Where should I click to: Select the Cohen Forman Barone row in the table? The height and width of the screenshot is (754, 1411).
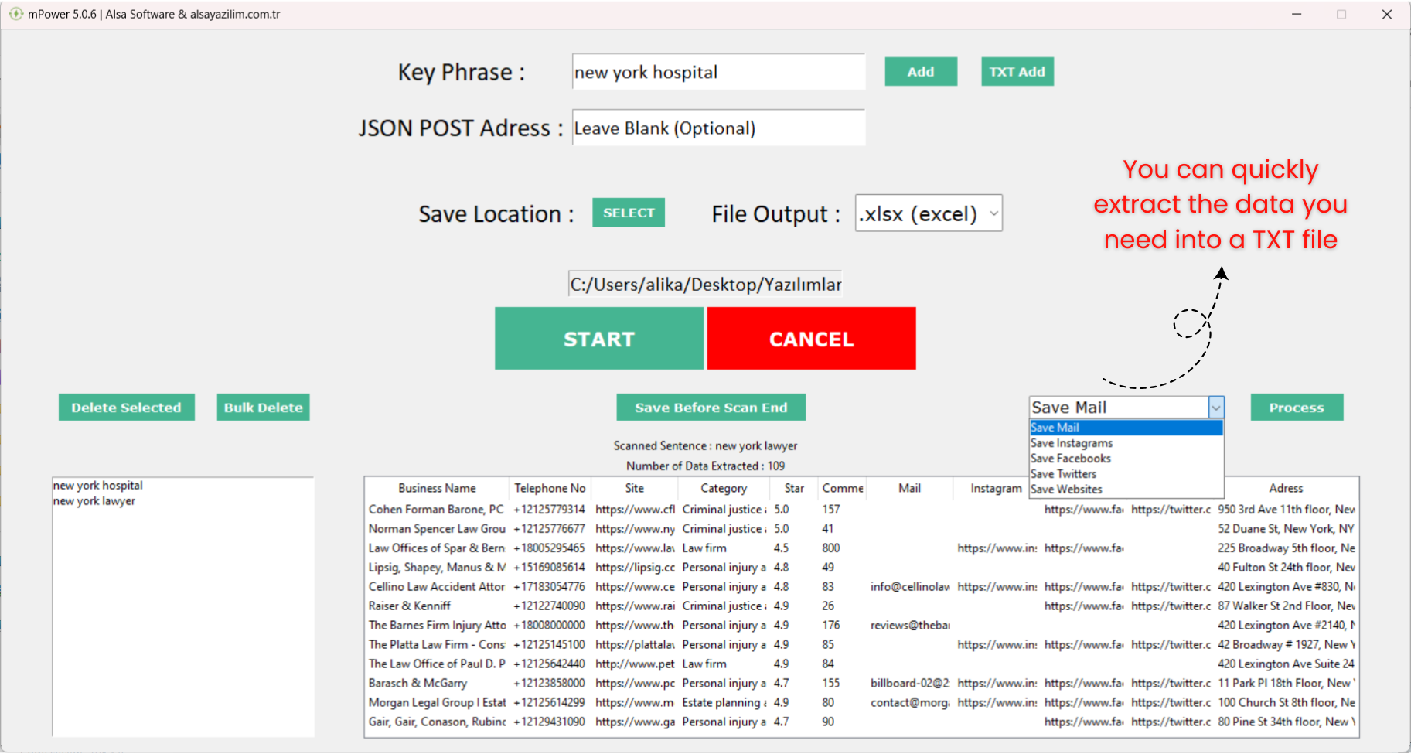click(x=437, y=509)
